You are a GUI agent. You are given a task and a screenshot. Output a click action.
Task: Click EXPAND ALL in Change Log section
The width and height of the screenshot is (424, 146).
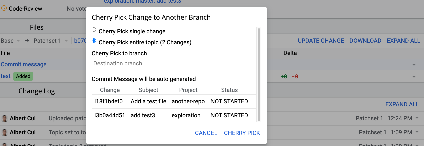(402, 104)
